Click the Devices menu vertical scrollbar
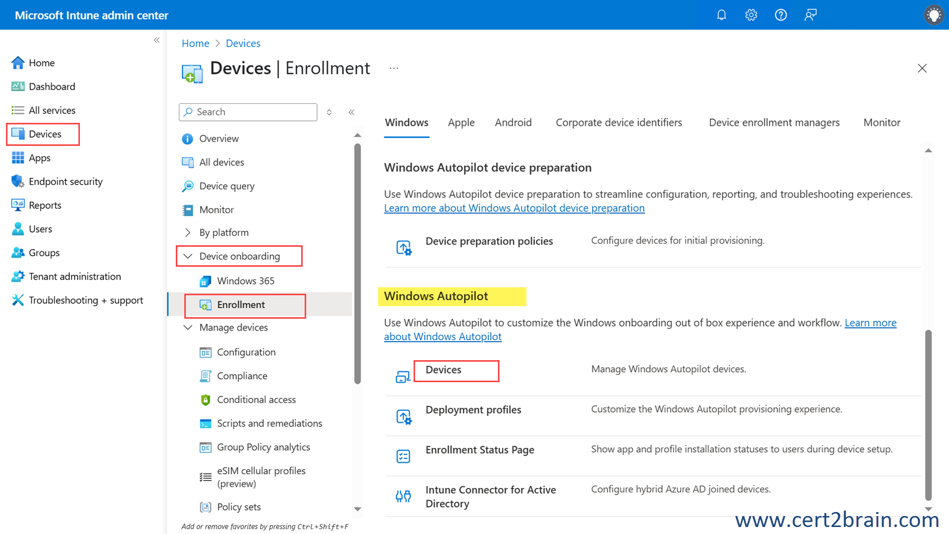 [358, 263]
